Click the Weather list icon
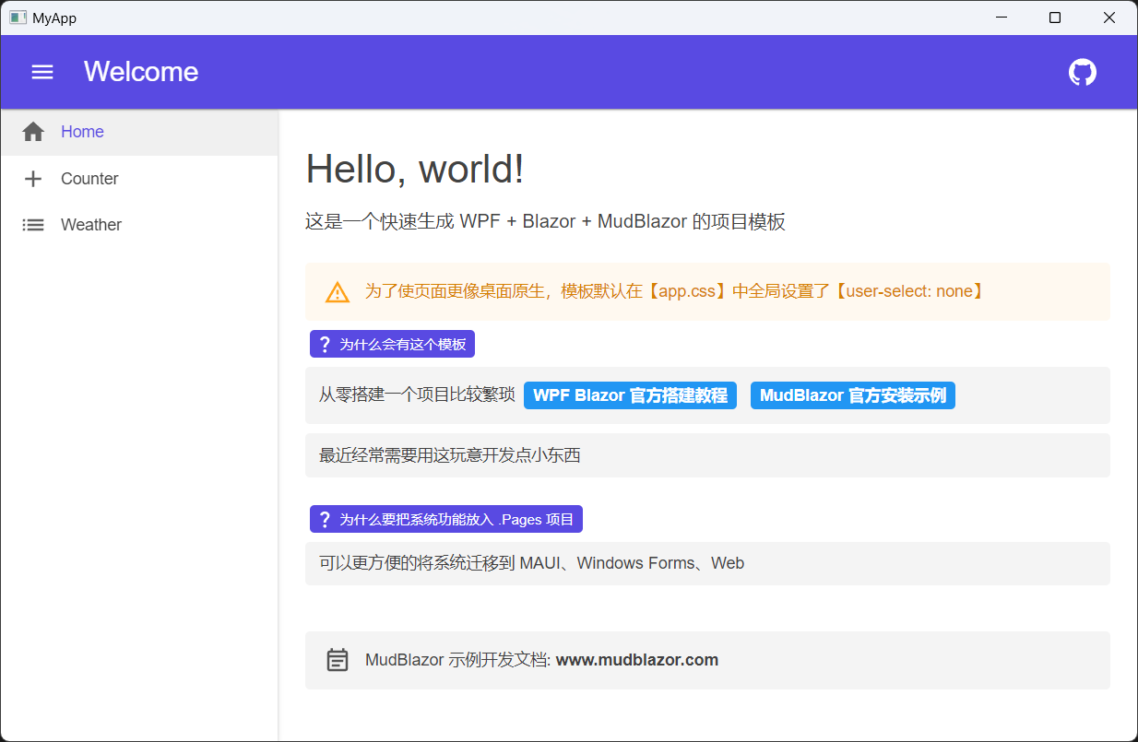 click(33, 225)
